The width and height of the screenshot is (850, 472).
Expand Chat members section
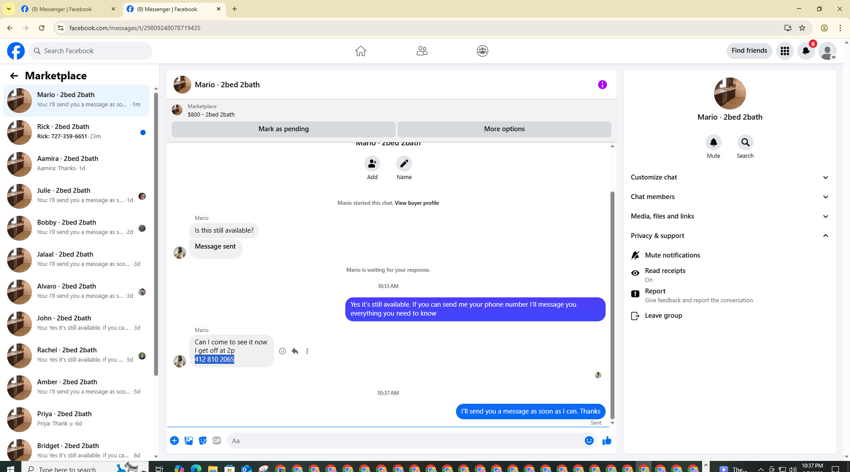[730, 197]
